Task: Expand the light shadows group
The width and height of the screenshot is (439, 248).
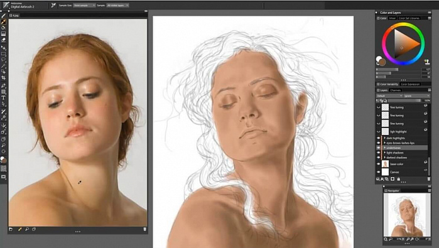Action: [385, 153]
